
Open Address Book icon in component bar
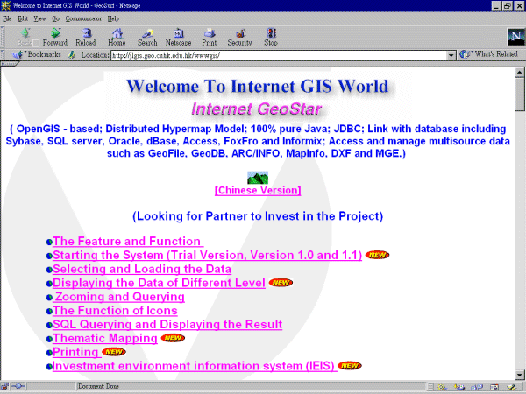[494, 387]
